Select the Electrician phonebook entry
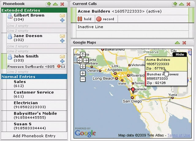 [x=34, y=105]
